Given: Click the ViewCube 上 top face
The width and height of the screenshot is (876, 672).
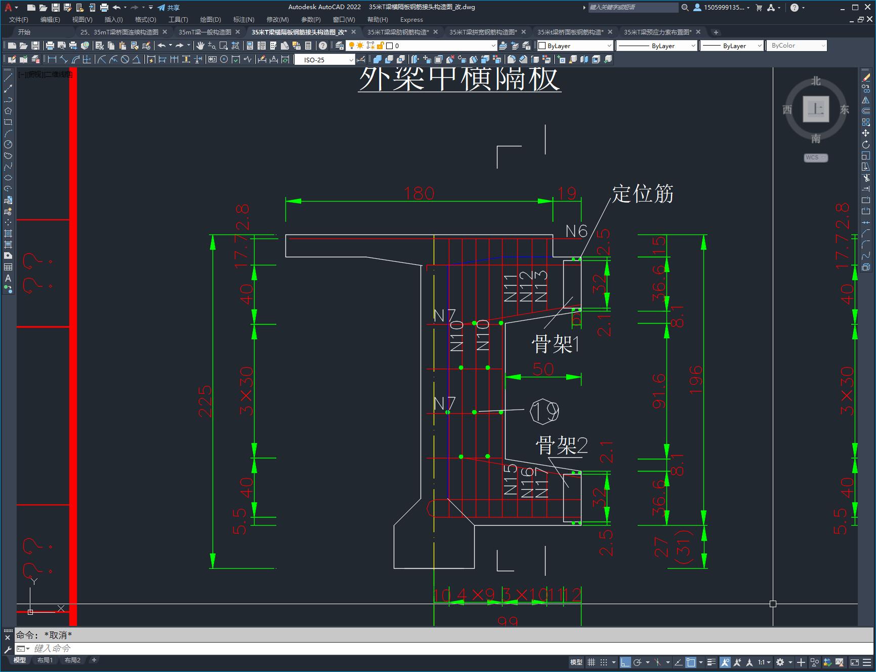Looking at the screenshot, I should [816, 109].
